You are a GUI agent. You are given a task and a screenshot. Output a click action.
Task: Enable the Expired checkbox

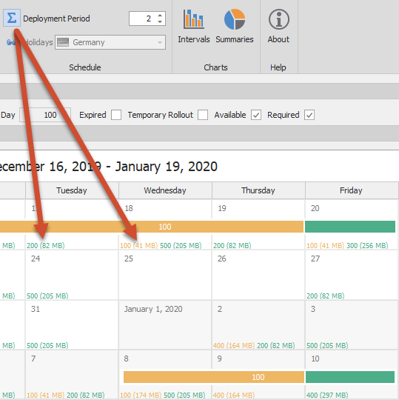pos(116,115)
